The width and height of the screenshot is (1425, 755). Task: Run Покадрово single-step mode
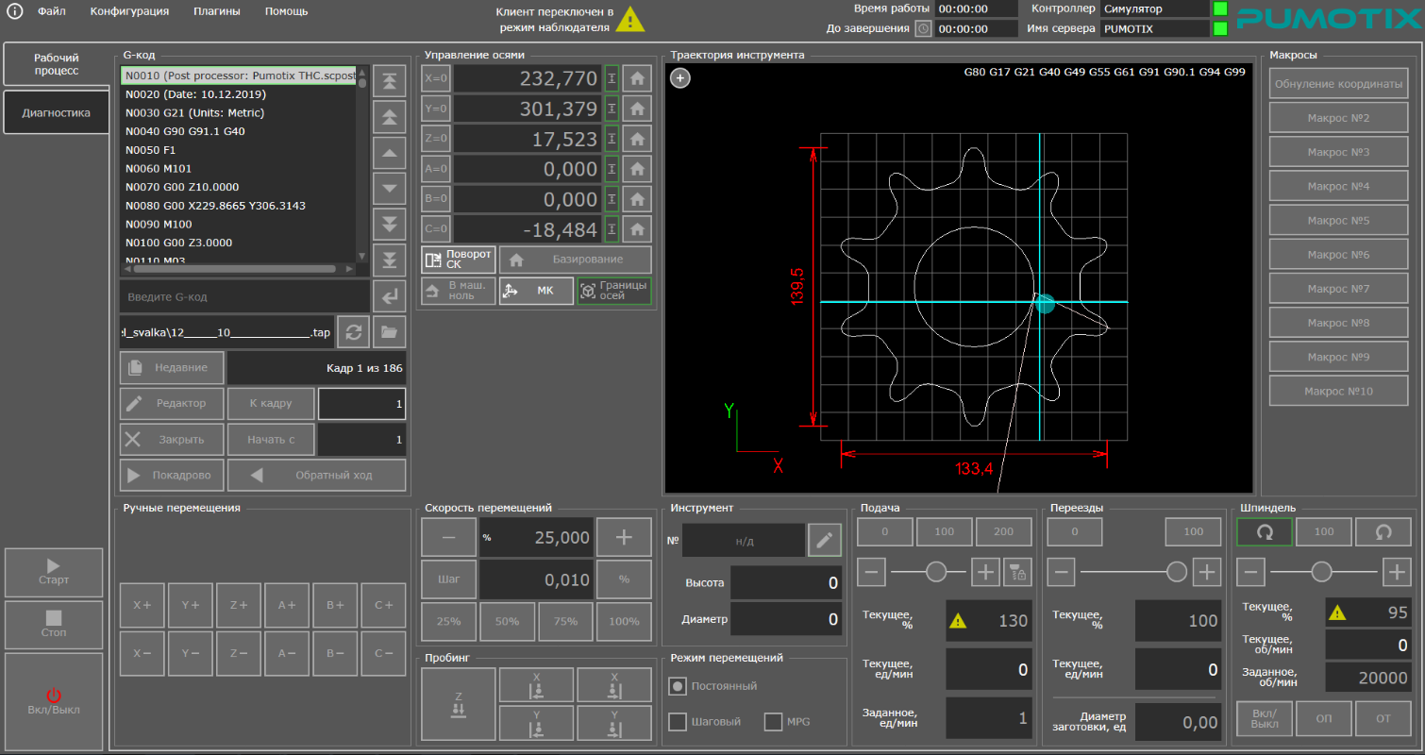pos(172,475)
